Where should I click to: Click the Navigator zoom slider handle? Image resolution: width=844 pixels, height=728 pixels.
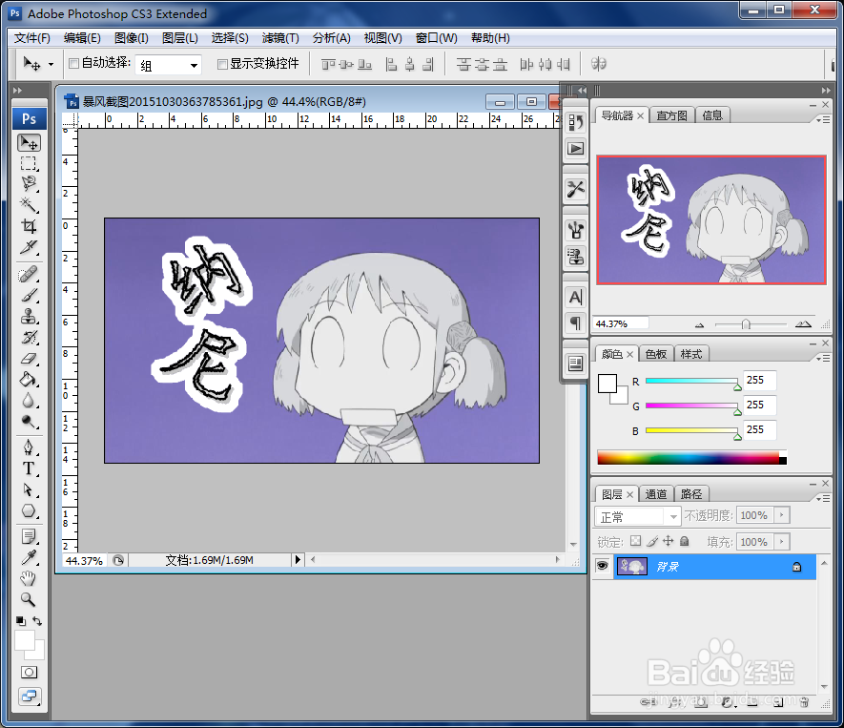point(746,323)
